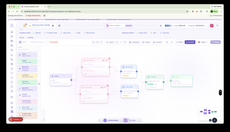Select the Payment node in palette
This screenshot has height=132, width=230.
point(27,82)
